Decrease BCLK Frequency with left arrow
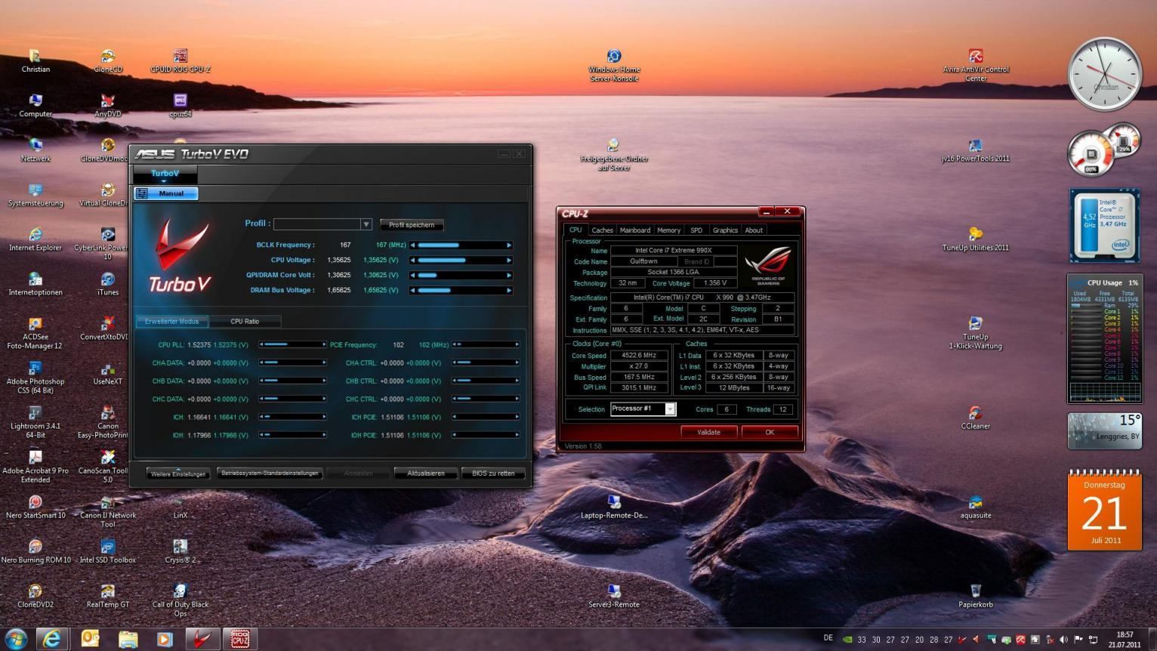This screenshot has height=651, width=1157. 413,245
